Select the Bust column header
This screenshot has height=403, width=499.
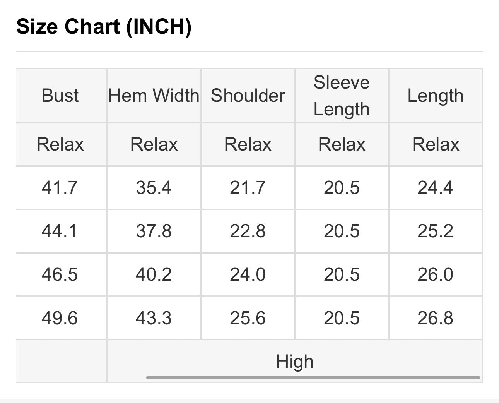click(x=60, y=96)
